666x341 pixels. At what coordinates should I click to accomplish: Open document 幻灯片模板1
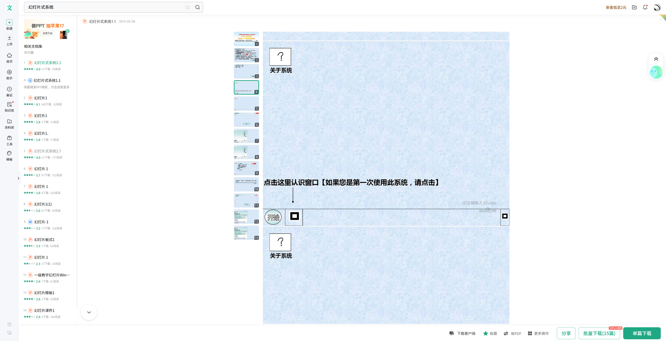pyautogui.click(x=44, y=293)
